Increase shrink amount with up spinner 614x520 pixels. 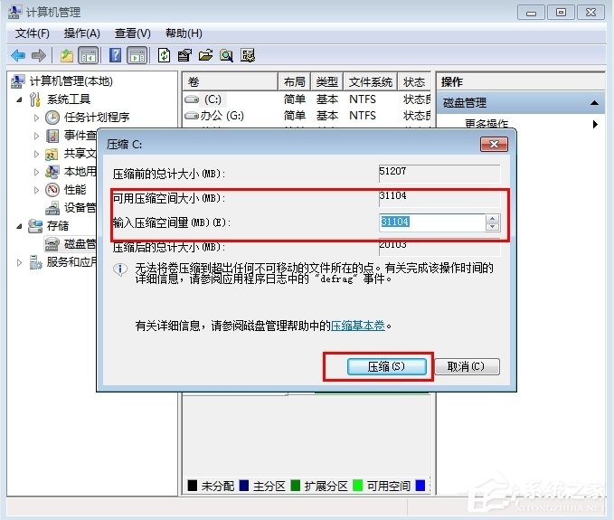pos(492,218)
